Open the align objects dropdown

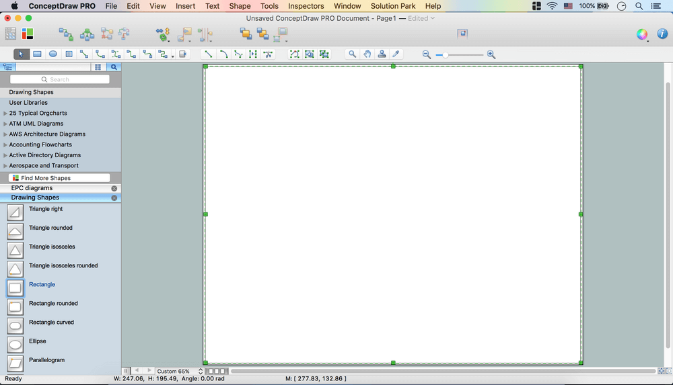(x=185, y=35)
